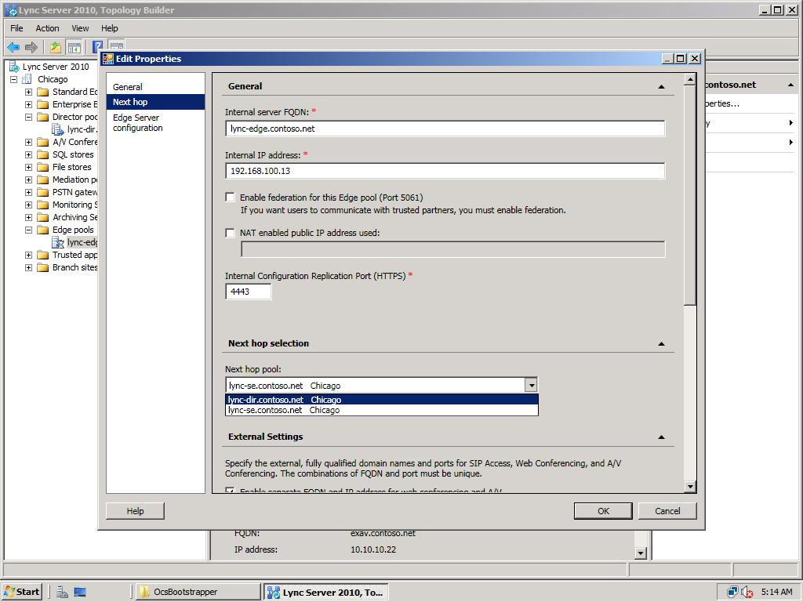
Task: Open the Help menu
Action: coord(109,28)
